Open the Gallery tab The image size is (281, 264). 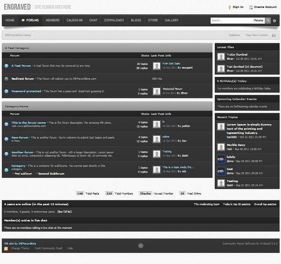172,20
